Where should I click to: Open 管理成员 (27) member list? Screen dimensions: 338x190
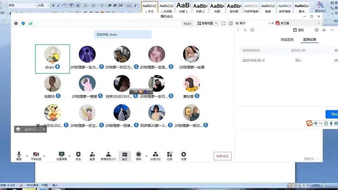[108, 155]
